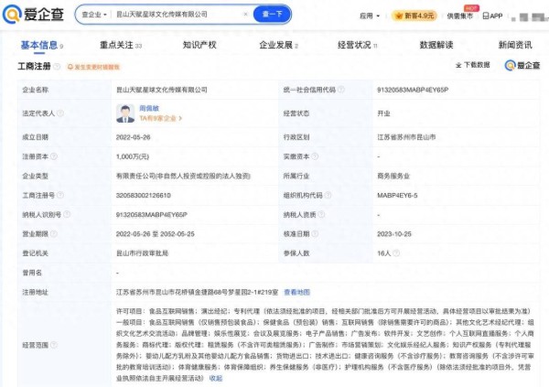Screen dimensions: 549x387
Task: Click the 下载数据 download button
Action: (x=473, y=65)
